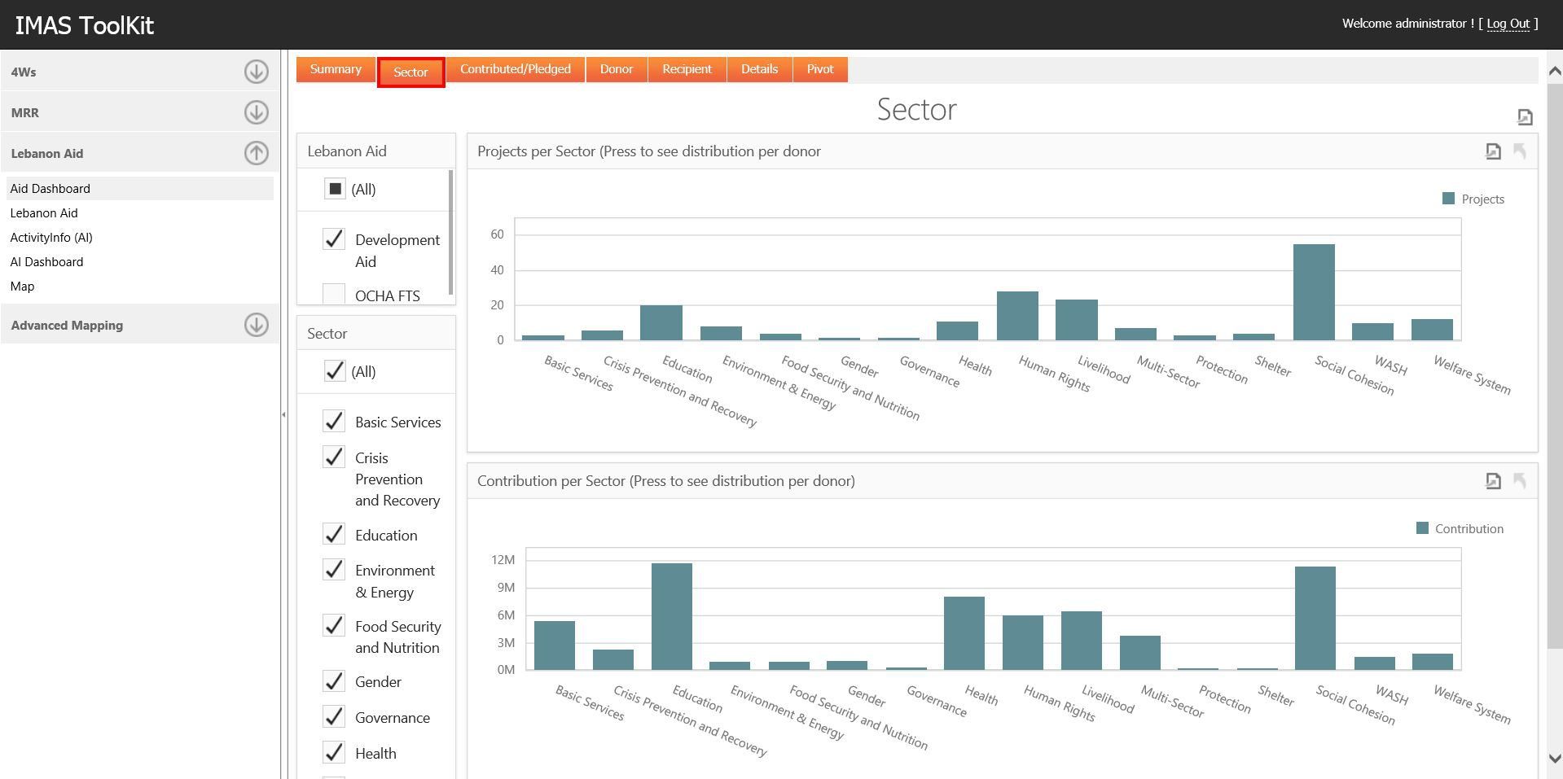Enable the OCHA FTS checkbox
This screenshot has width=1563, height=779.
pos(334,295)
